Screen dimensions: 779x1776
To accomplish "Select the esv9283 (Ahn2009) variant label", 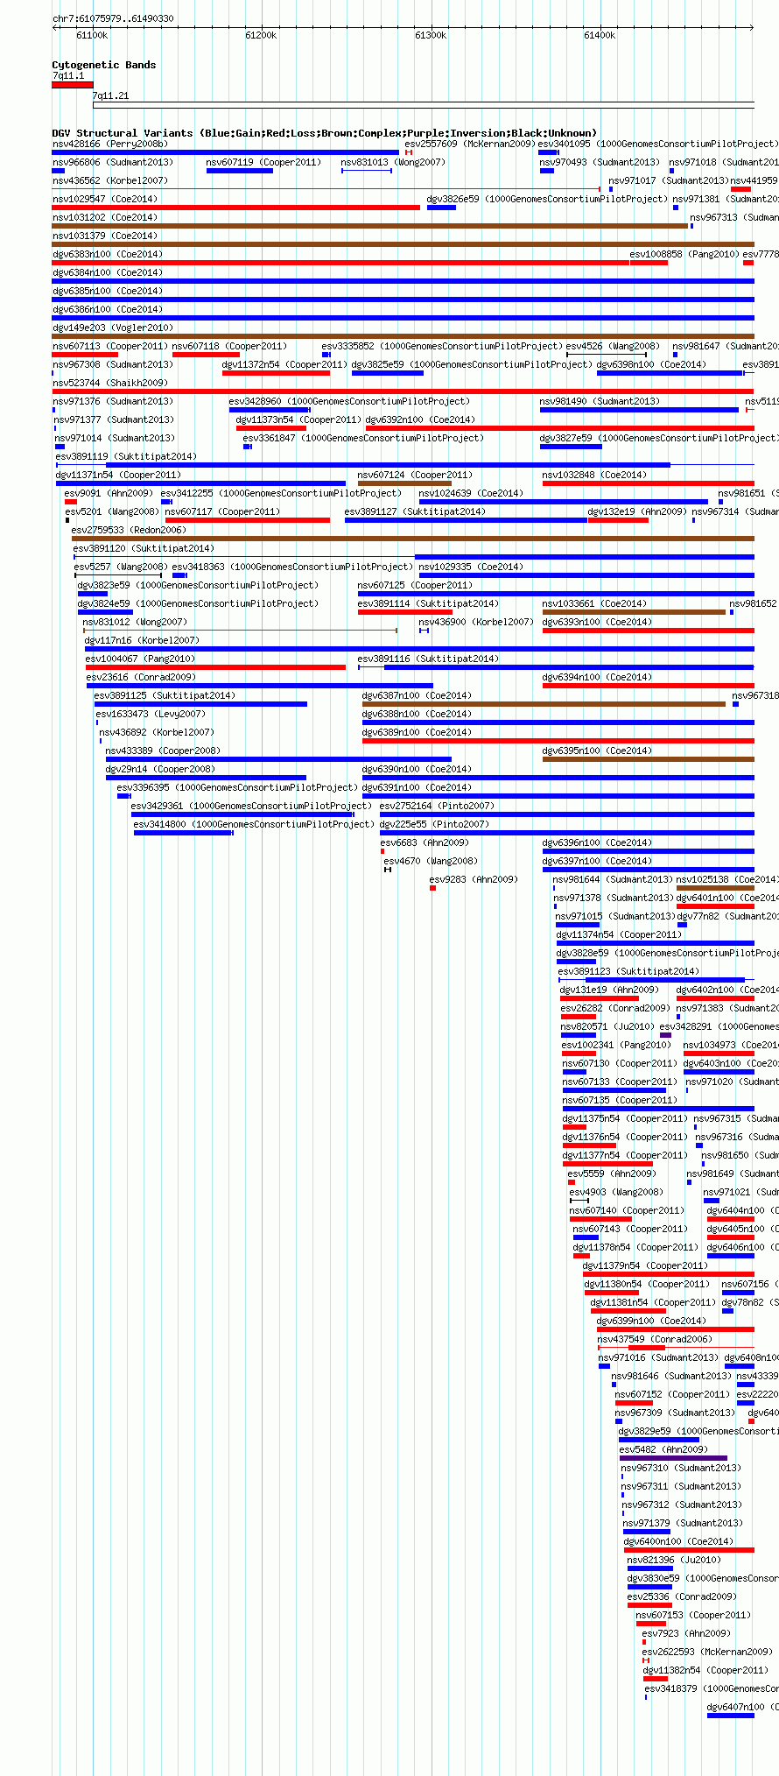I will pos(474,879).
